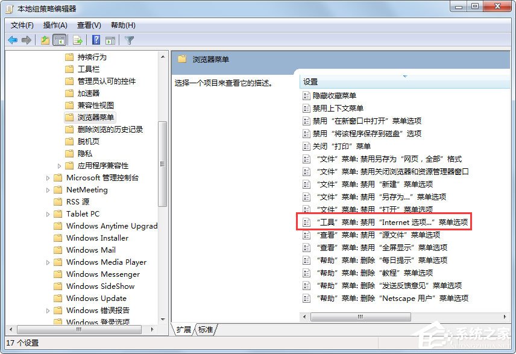Toggle the Show/Hide Console Tree icon
This screenshot has height=354, width=516.
[x=60, y=40]
